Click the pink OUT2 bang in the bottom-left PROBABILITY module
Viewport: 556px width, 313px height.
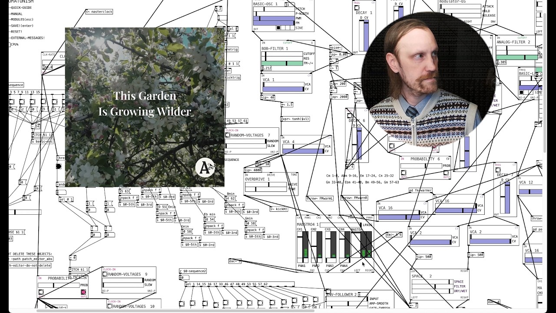tap(83, 292)
